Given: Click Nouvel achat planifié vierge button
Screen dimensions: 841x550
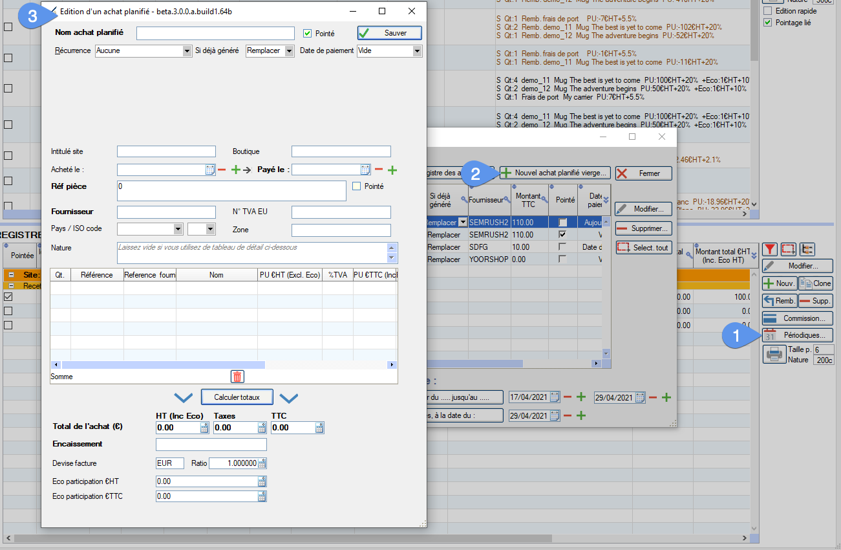Looking at the screenshot, I should [x=555, y=173].
